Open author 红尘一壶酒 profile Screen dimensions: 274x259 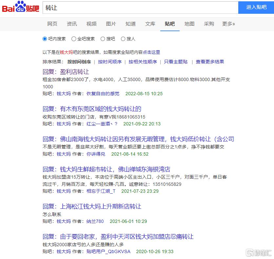[x=102, y=124]
